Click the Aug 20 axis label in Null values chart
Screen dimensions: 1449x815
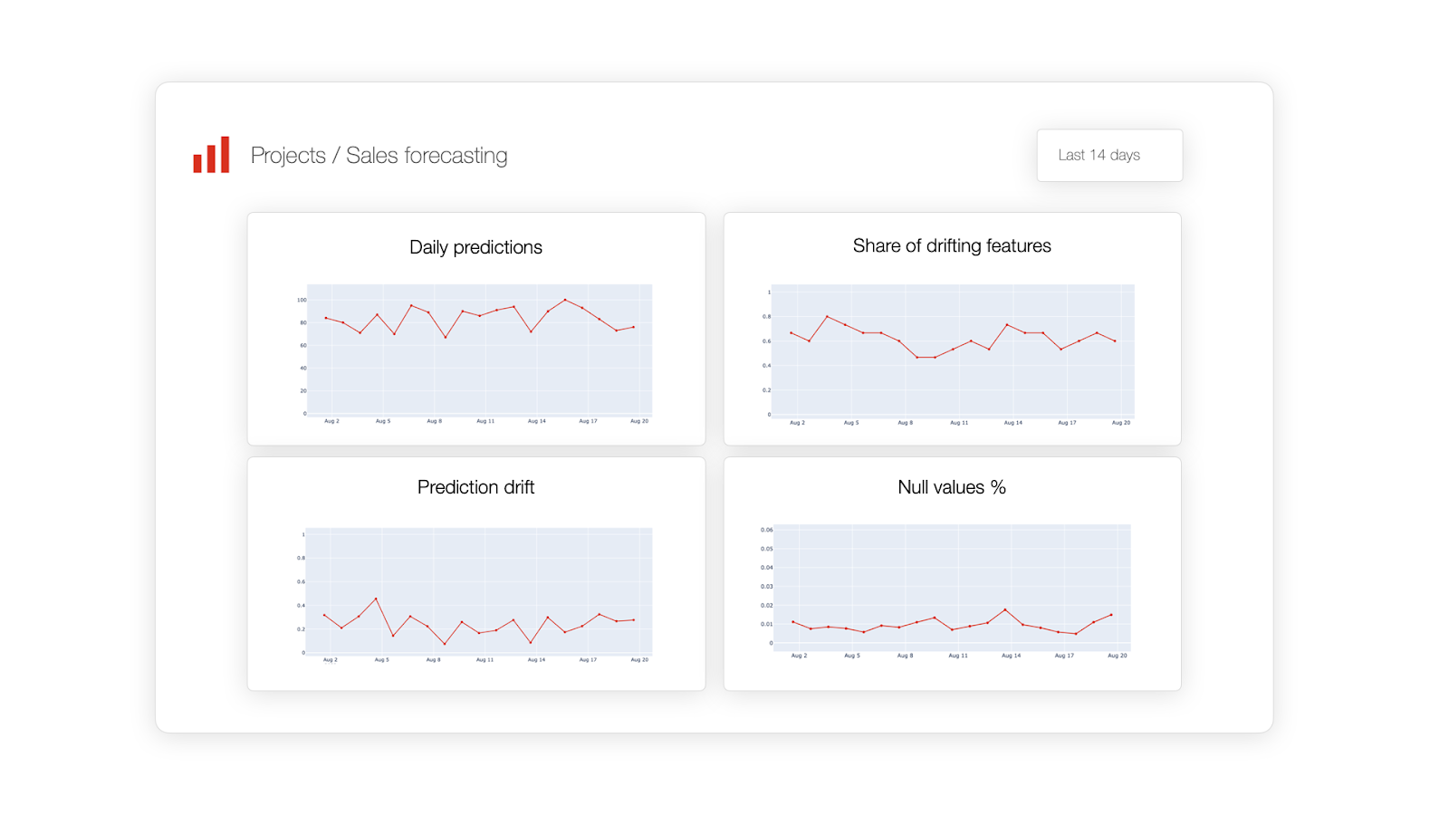[1118, 656]
